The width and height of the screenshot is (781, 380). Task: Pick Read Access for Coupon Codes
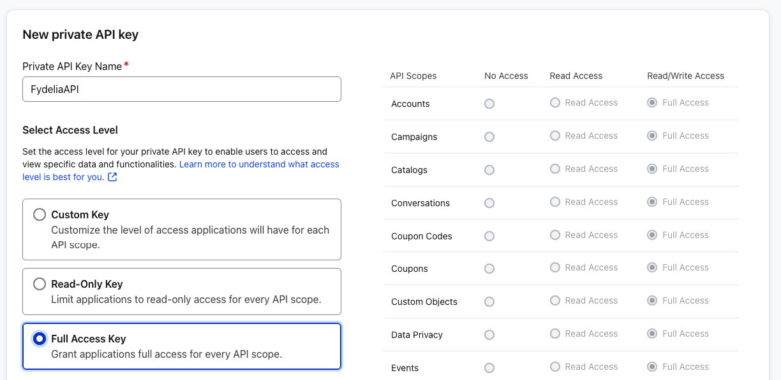point(555,235)
